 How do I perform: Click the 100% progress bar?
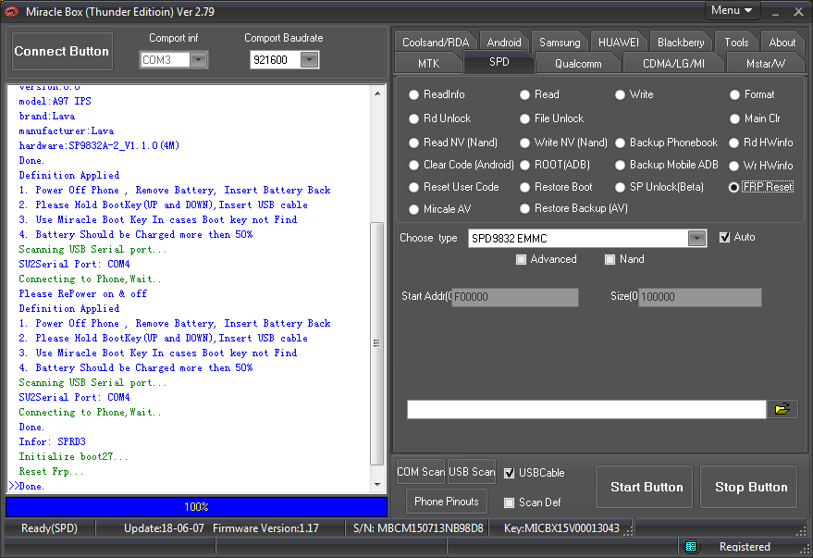tap(196, 507)
